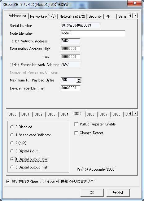This screenshot has height=201, width=144.
Task: Click the Destination Address High field
Action: tap(71, 49)
